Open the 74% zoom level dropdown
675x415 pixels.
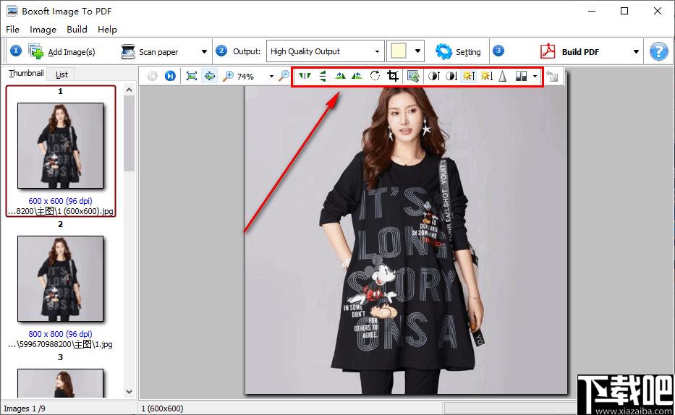coord(271,77)
